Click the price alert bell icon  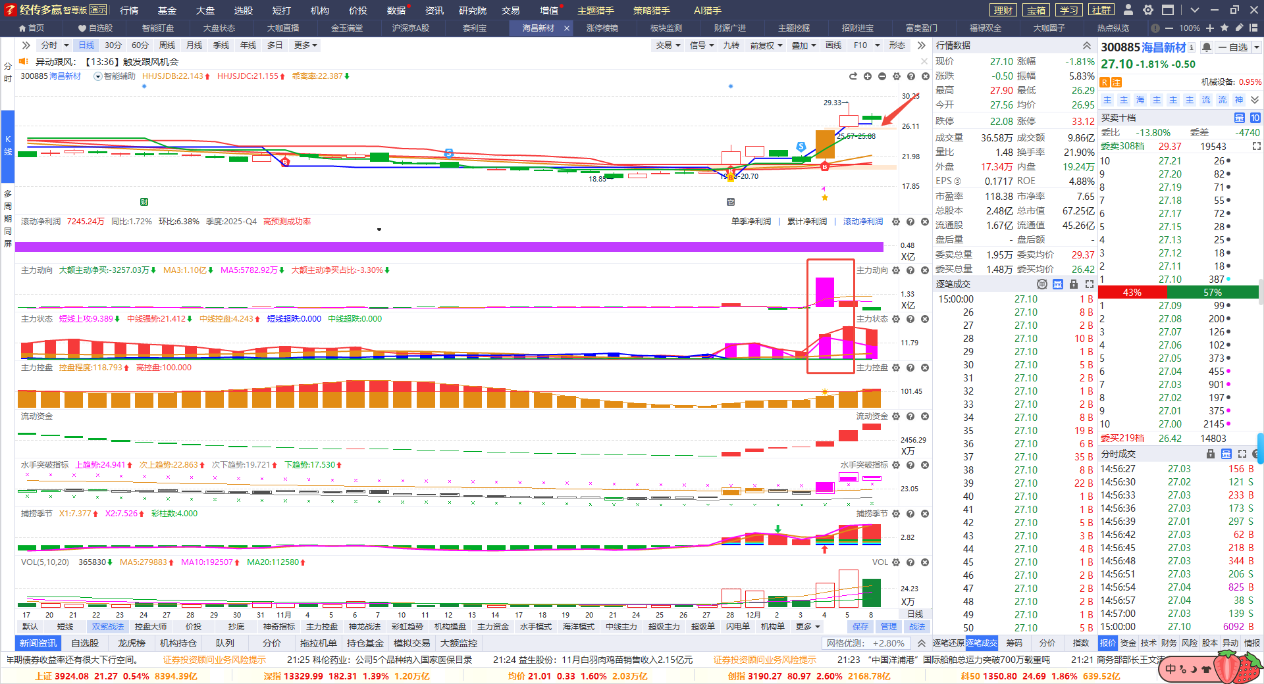[x=1207, y=47]
